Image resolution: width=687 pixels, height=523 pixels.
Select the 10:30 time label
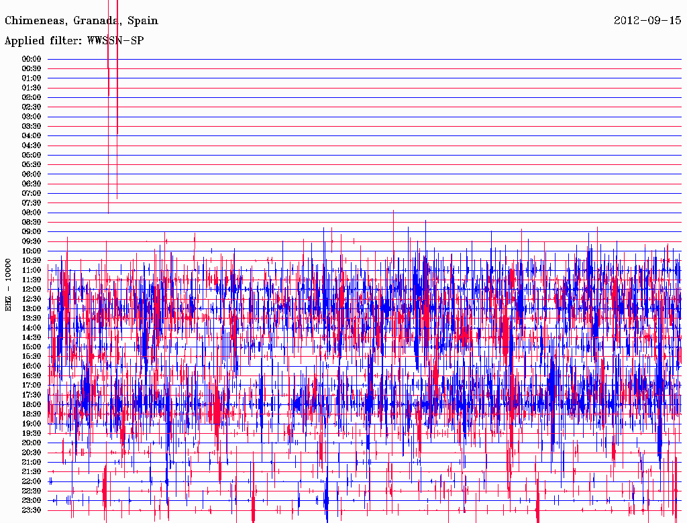[32, 261]
